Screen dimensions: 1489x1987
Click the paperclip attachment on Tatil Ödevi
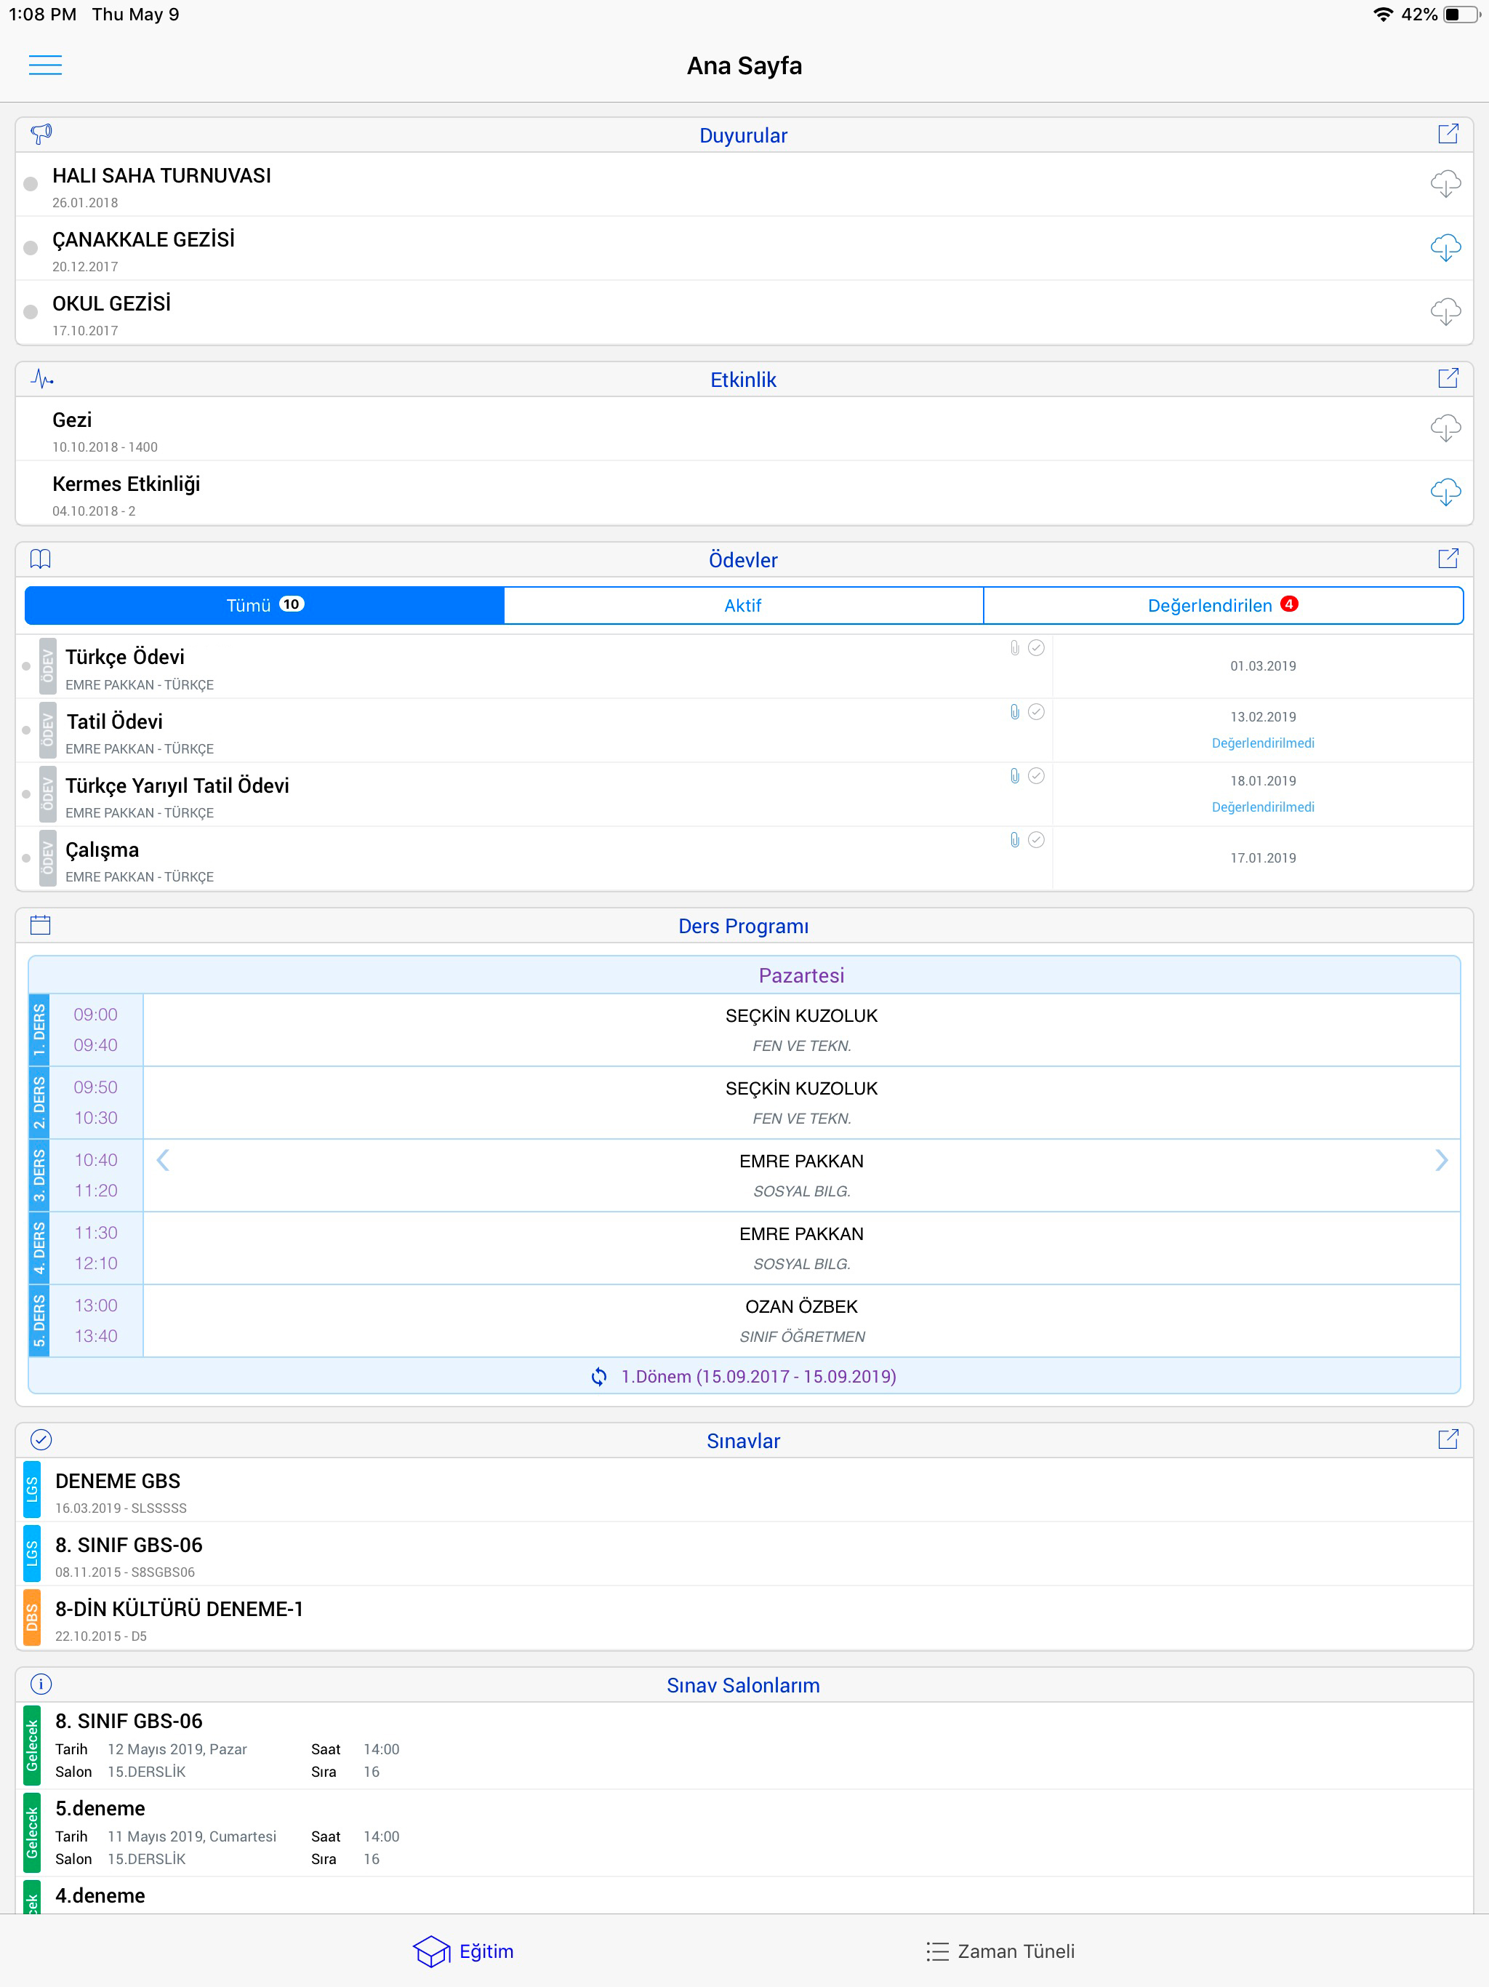pyautogui.click(x=1014, y=712)
